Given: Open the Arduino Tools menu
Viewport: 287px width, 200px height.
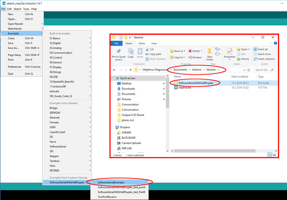Looking at the screenshot, I should coord(26,9).
